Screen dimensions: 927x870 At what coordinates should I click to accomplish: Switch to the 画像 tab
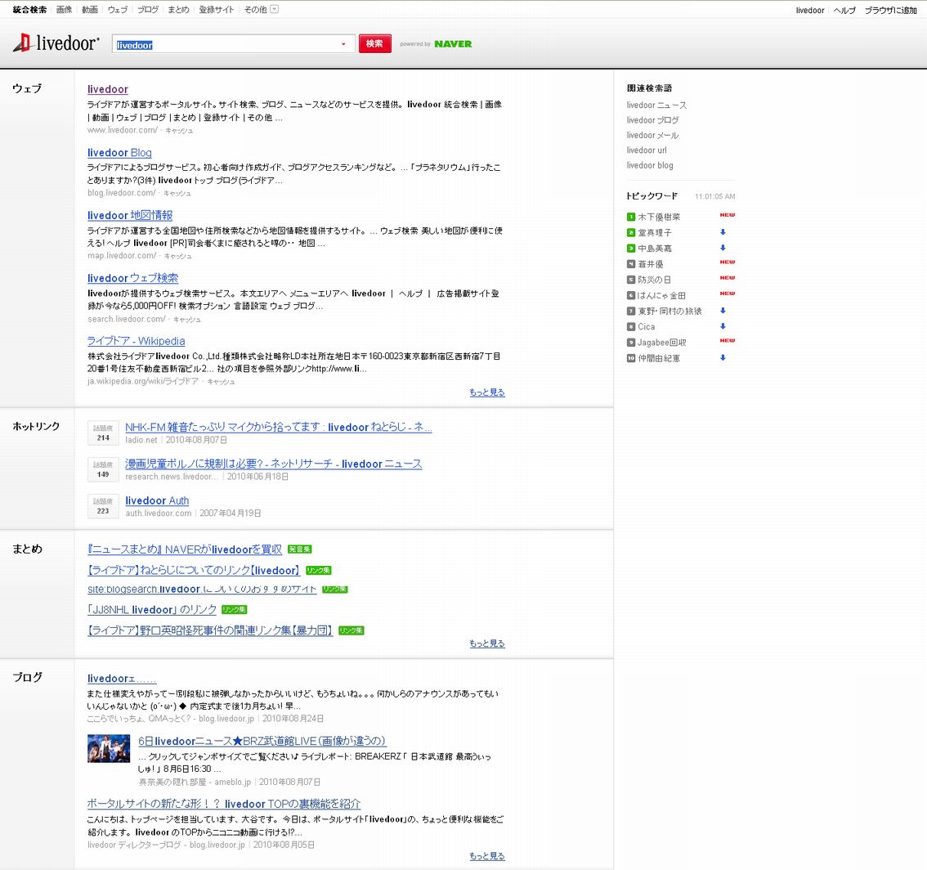coord(64,10)
